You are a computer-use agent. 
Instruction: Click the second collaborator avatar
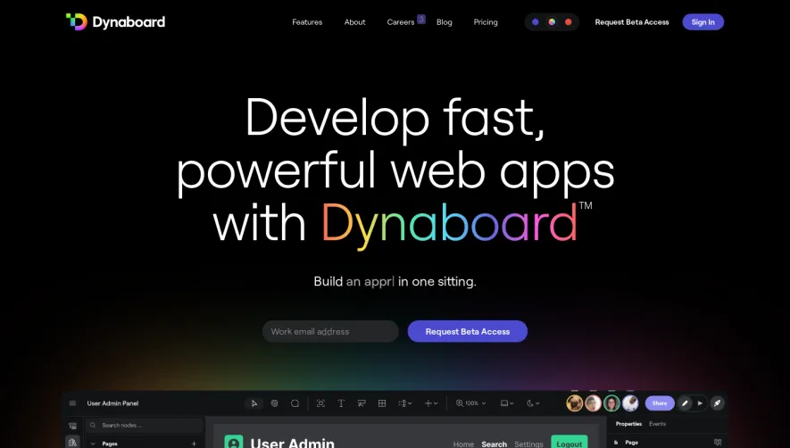(x=593, y=403)
